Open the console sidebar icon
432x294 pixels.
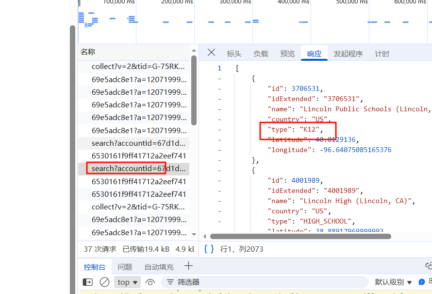[x=88, y=282]
